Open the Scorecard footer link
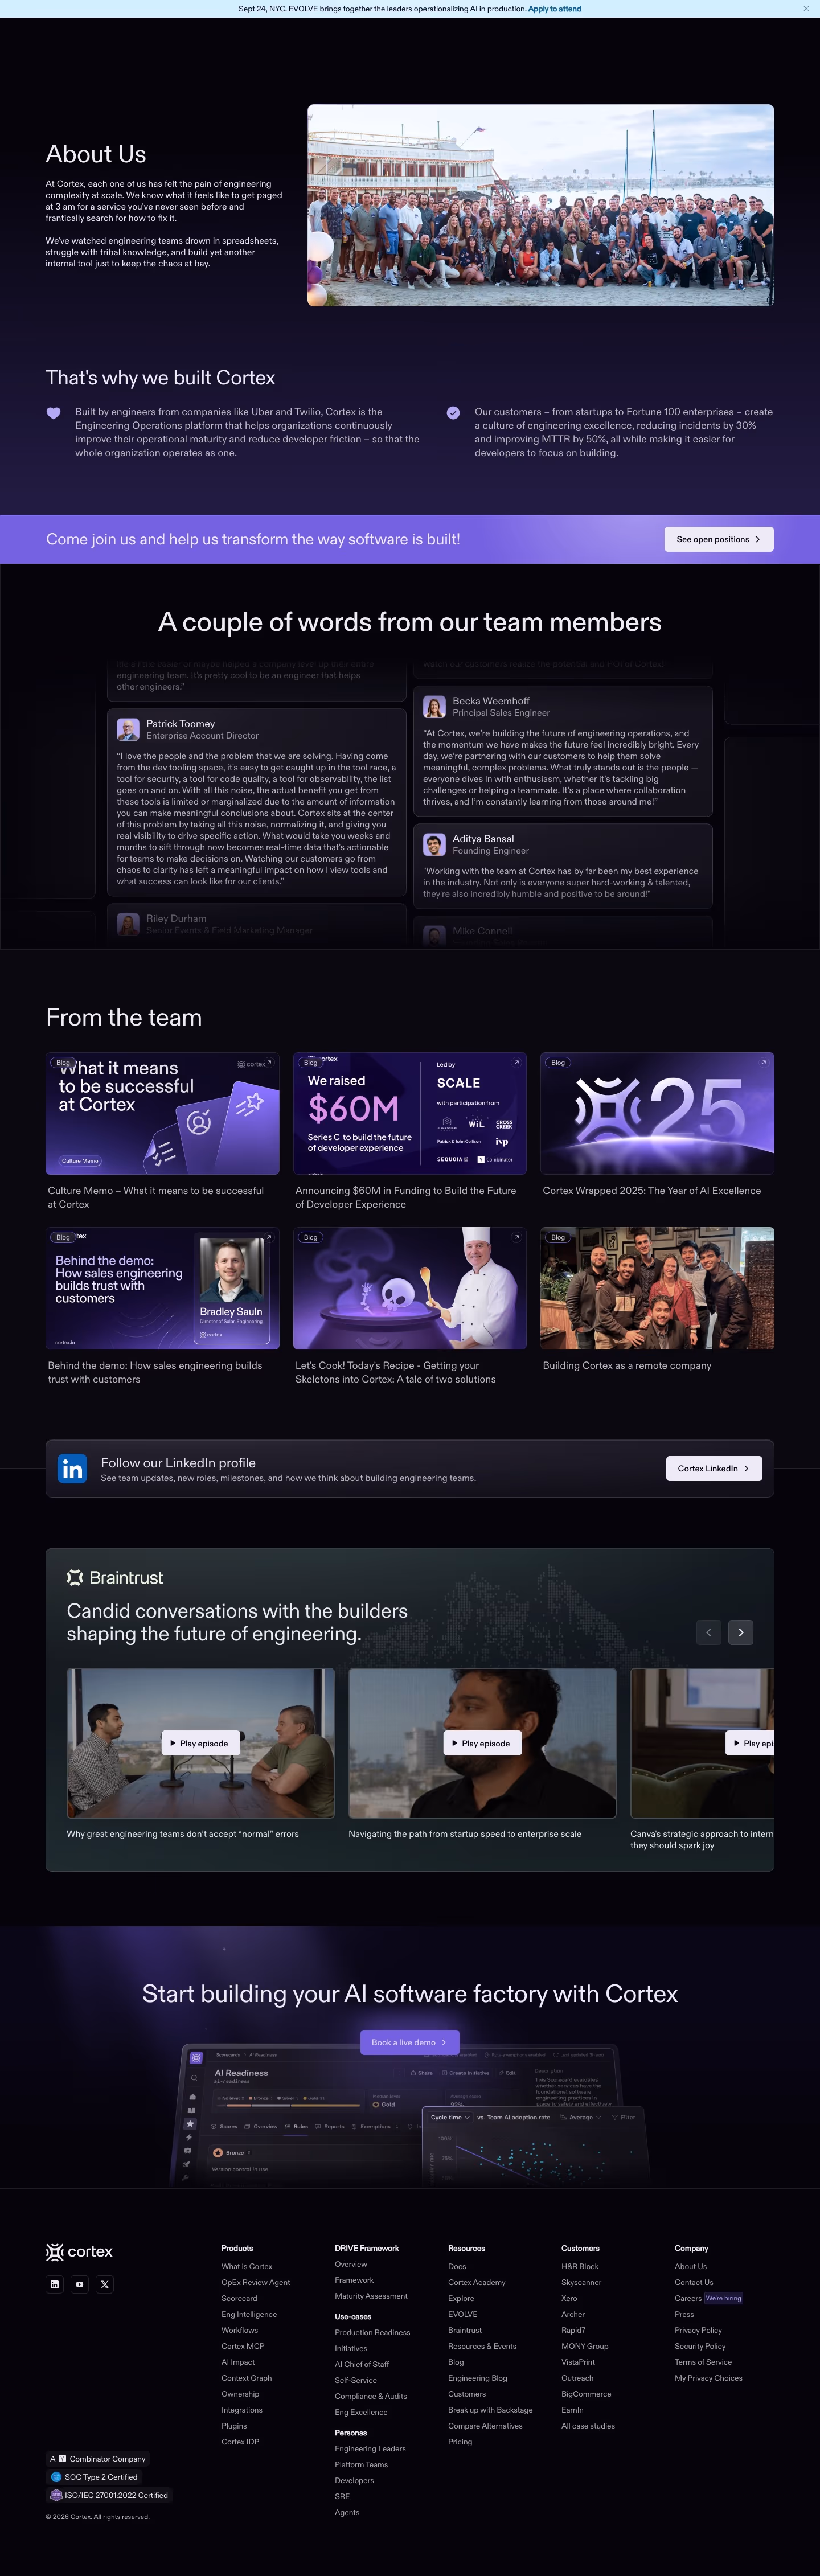Viewport: 820px width, 2576px height. click(x=239, y=2298)
